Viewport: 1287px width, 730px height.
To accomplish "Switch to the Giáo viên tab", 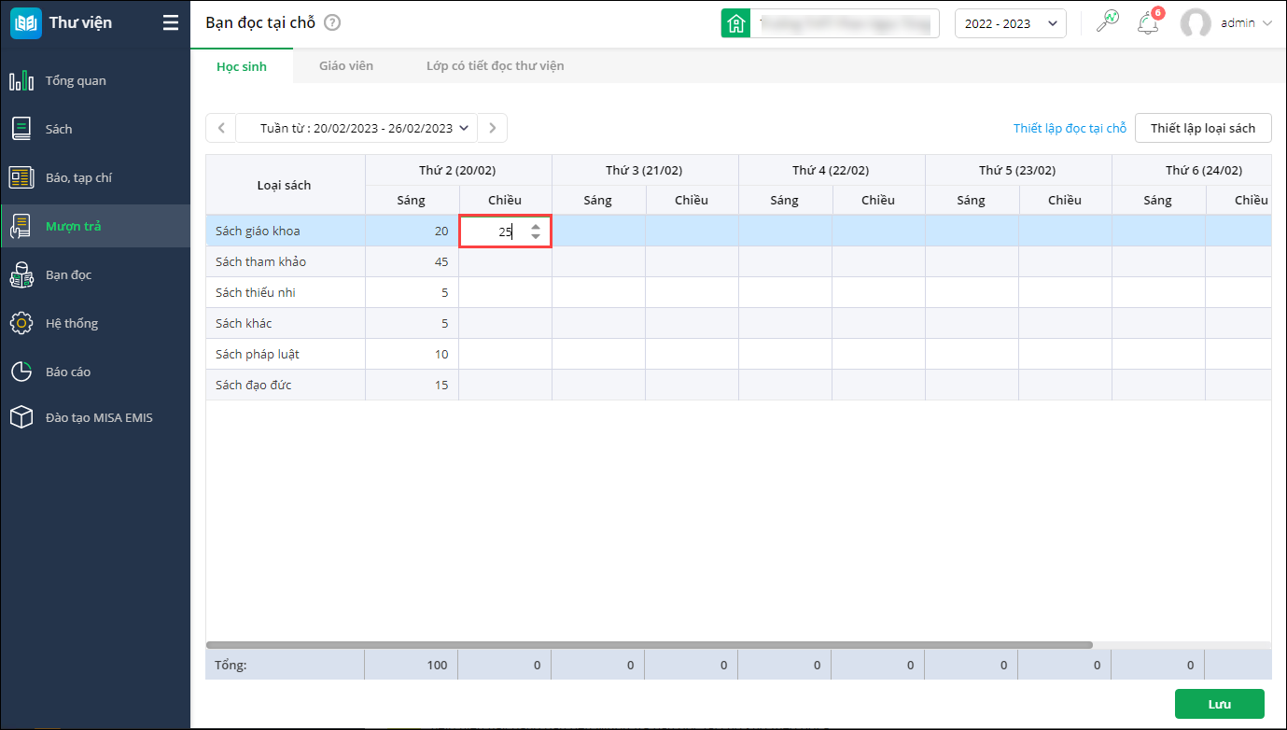I will pyautogui.click(x=346, y=66).
